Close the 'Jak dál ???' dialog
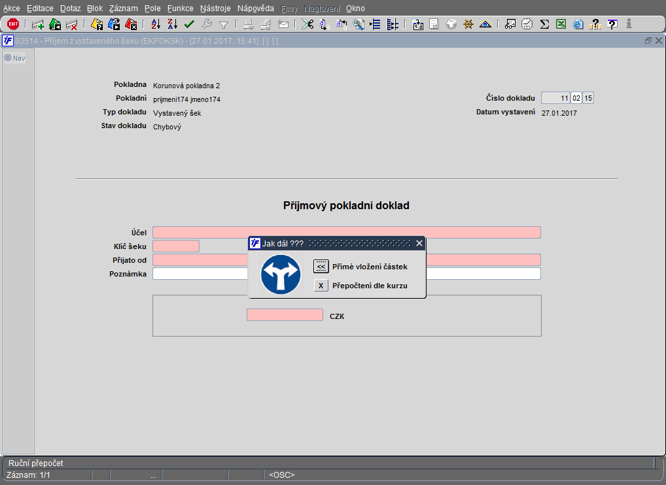 point(419,243)
